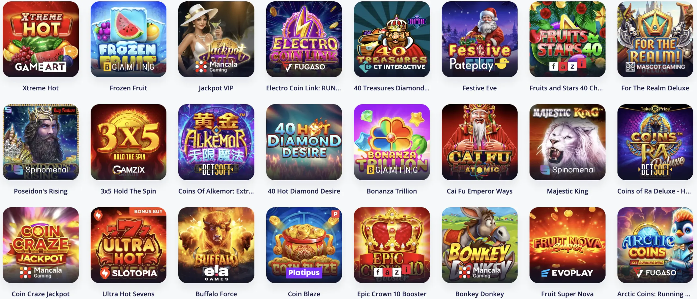Launch the Buffalo Force game thumbnail
Viewport: 697px width, 299px height.
coord(216,245)
